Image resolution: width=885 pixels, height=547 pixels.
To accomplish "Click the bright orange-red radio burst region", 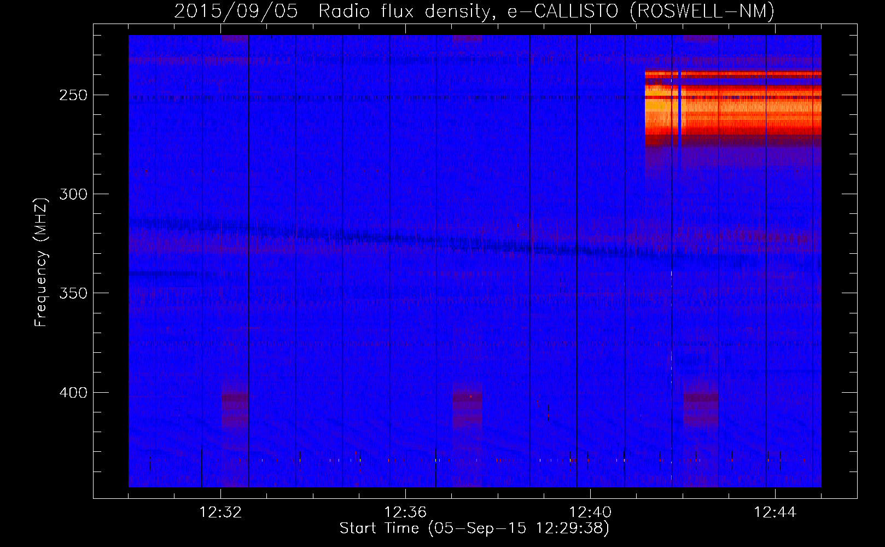I will pyautogui.click(x=733, y=108).
